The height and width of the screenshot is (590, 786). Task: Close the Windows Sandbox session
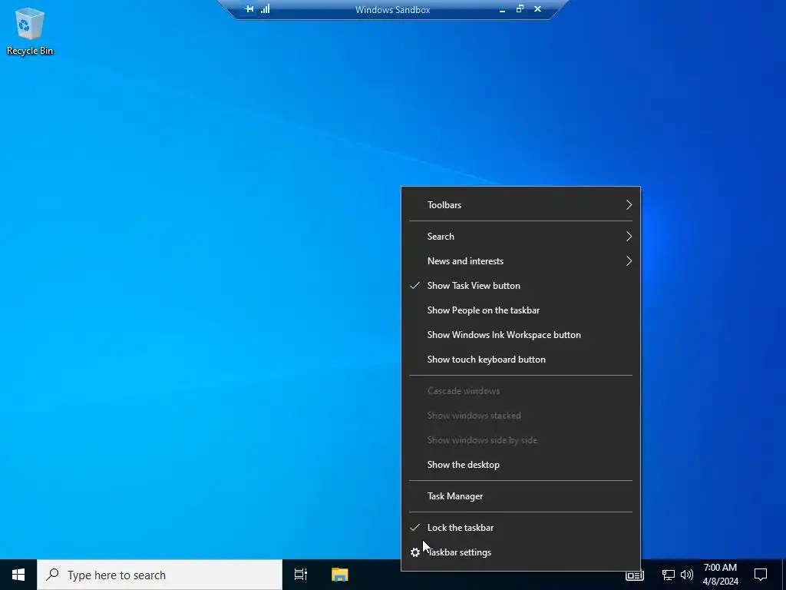[x=538, y=8]
